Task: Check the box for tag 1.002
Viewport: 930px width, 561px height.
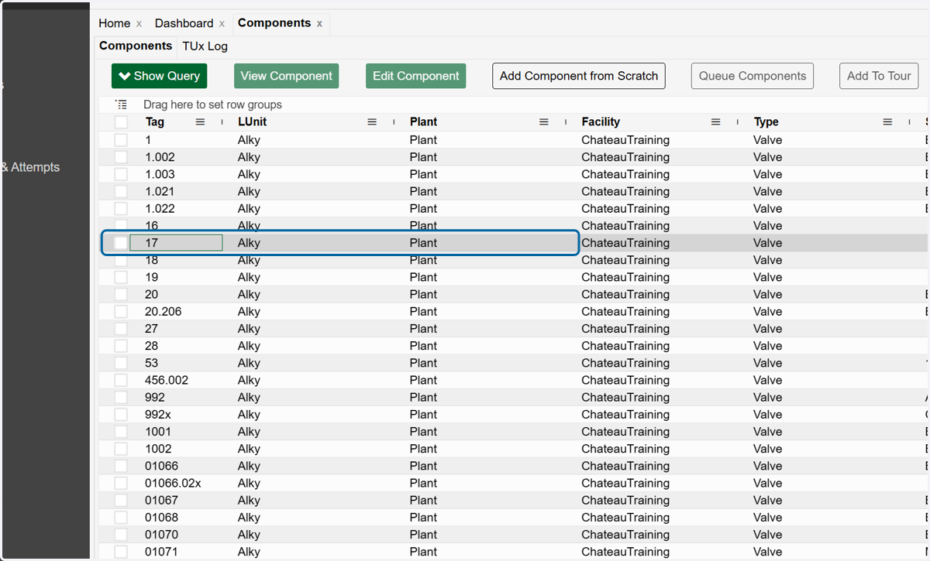Action: [121, 157]
